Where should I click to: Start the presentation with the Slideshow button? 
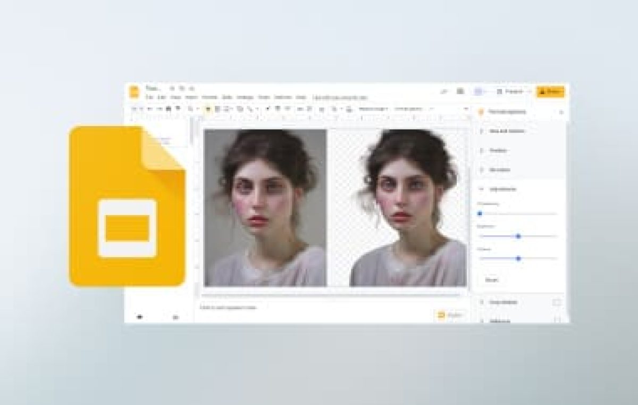[x=509, y=92]
